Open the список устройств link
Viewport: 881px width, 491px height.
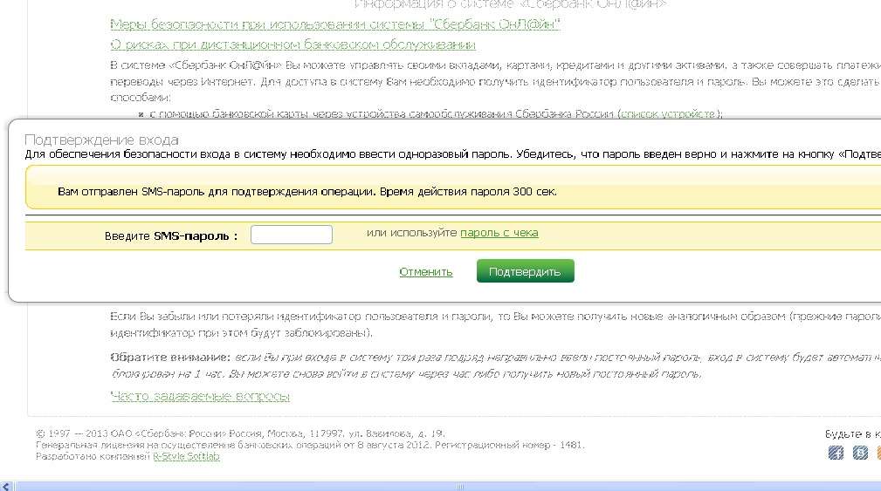point(668,114)
